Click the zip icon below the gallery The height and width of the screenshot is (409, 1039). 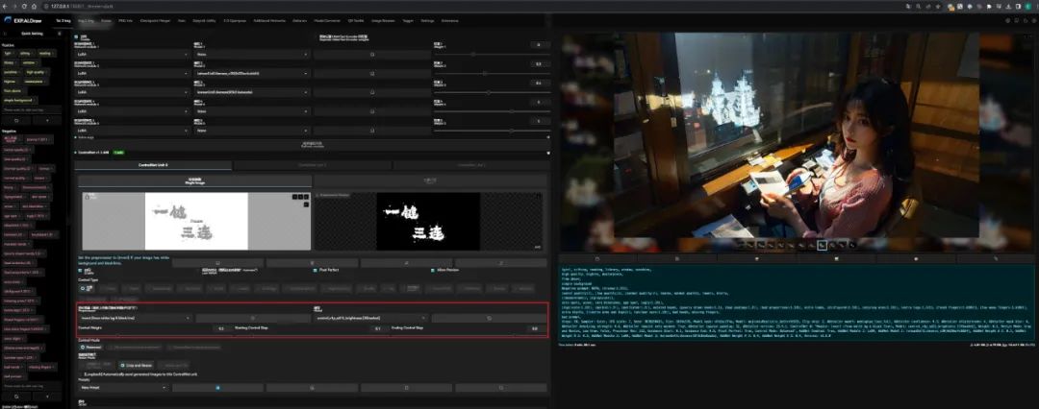(756, 259)
